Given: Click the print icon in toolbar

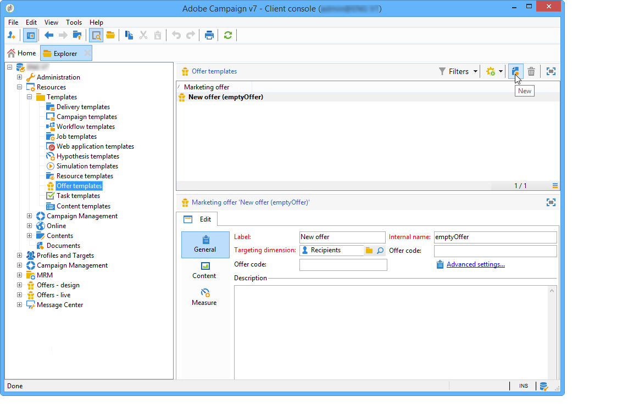Looking at the screenshot, I should [209, 35].
